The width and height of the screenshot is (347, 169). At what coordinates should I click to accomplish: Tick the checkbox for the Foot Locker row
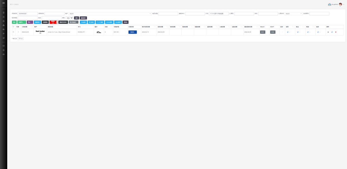pos(13,32)
